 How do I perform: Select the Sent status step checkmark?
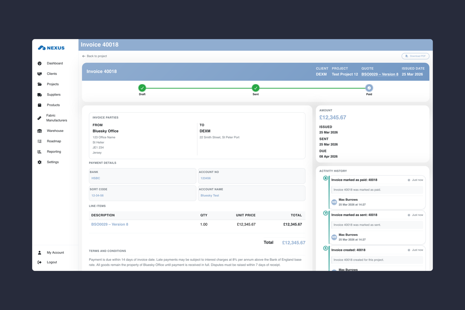point(255,88)
